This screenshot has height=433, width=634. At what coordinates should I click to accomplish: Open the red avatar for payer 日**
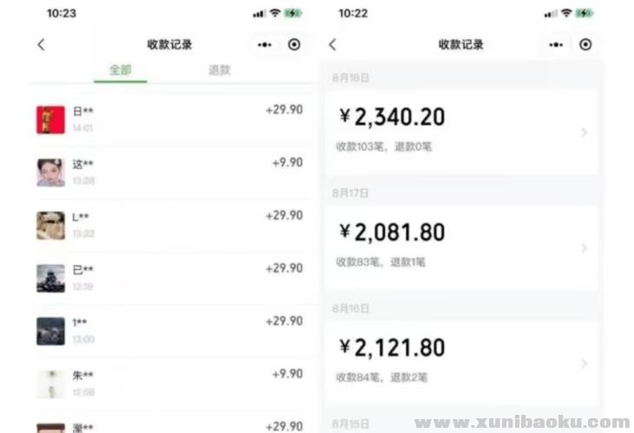tap(50, 120)
